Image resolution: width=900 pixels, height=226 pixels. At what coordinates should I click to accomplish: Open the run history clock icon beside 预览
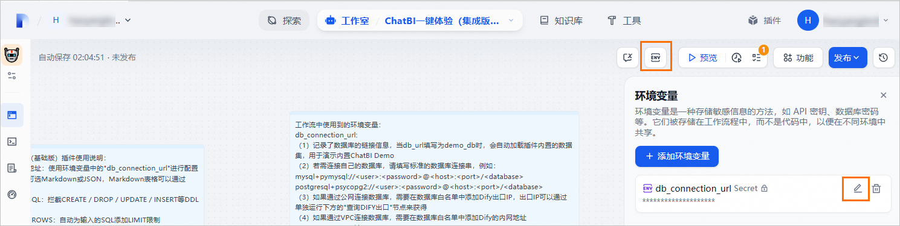click(736, 58)
